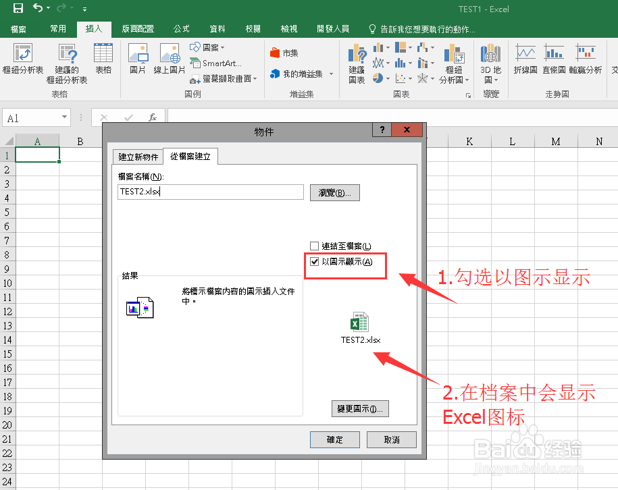Open the Name Box dropdown arrow
This screenshot has height=490, width=618.
click(x=64, y=117)
